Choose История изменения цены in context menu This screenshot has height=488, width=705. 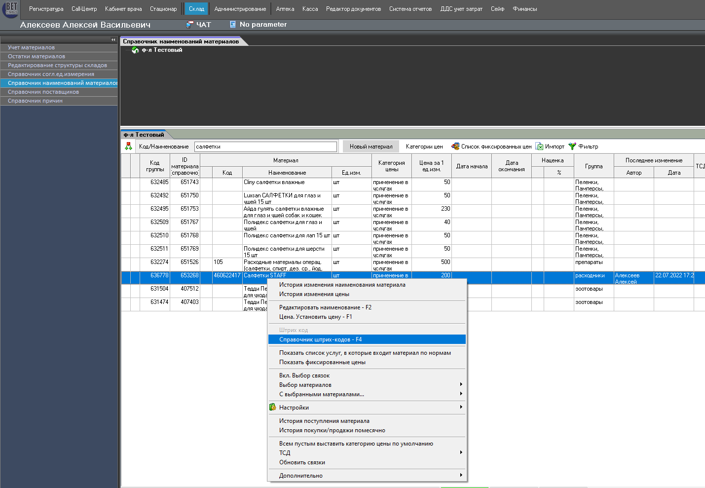coord(314,294)
